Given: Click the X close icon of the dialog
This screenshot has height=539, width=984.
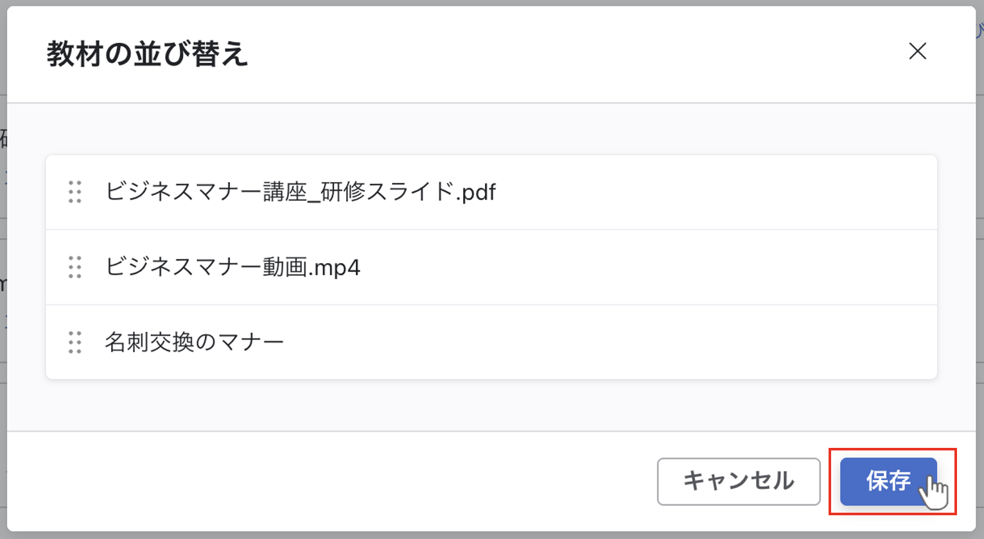Looking at the screenshot, I should point(918,52).
